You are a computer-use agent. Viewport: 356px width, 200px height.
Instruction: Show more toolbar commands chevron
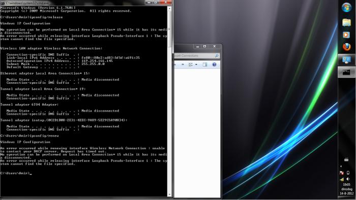pos(183,64)
